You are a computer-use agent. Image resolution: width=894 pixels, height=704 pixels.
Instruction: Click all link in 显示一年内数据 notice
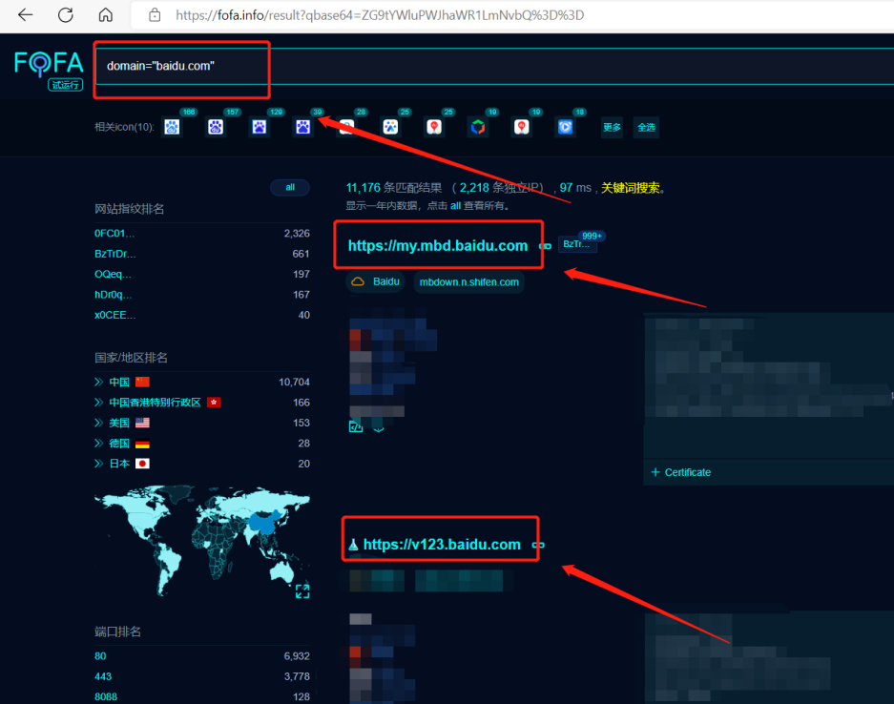[x=455, y=206]
